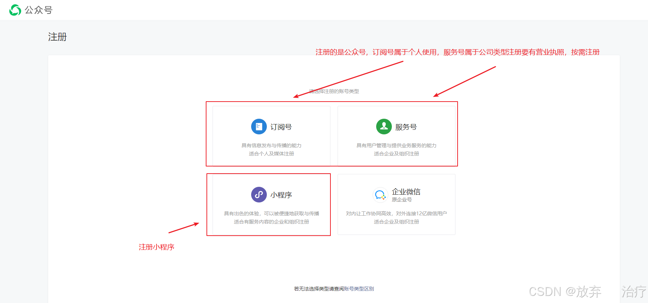Click the 对内让工作协同高效 description text
The height and width of the screenshot is (303, 648).
[396, 214]
